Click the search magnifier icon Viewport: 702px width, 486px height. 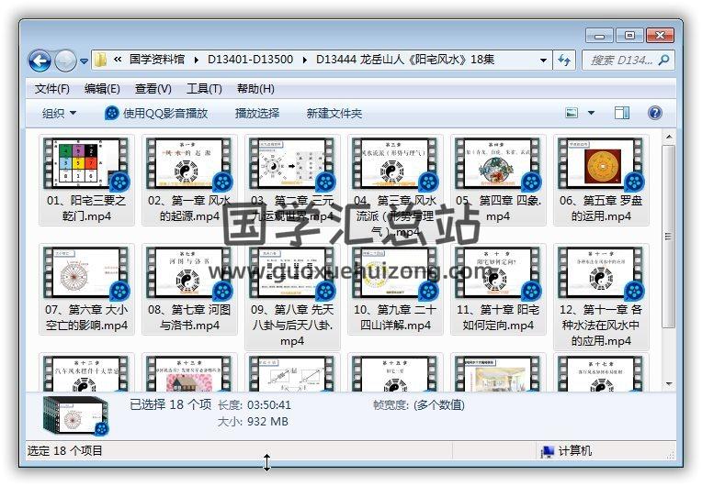point(663,61)
